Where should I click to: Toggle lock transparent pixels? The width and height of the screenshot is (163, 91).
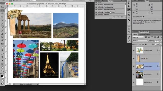pyautogui.click(x=137, y=44)
